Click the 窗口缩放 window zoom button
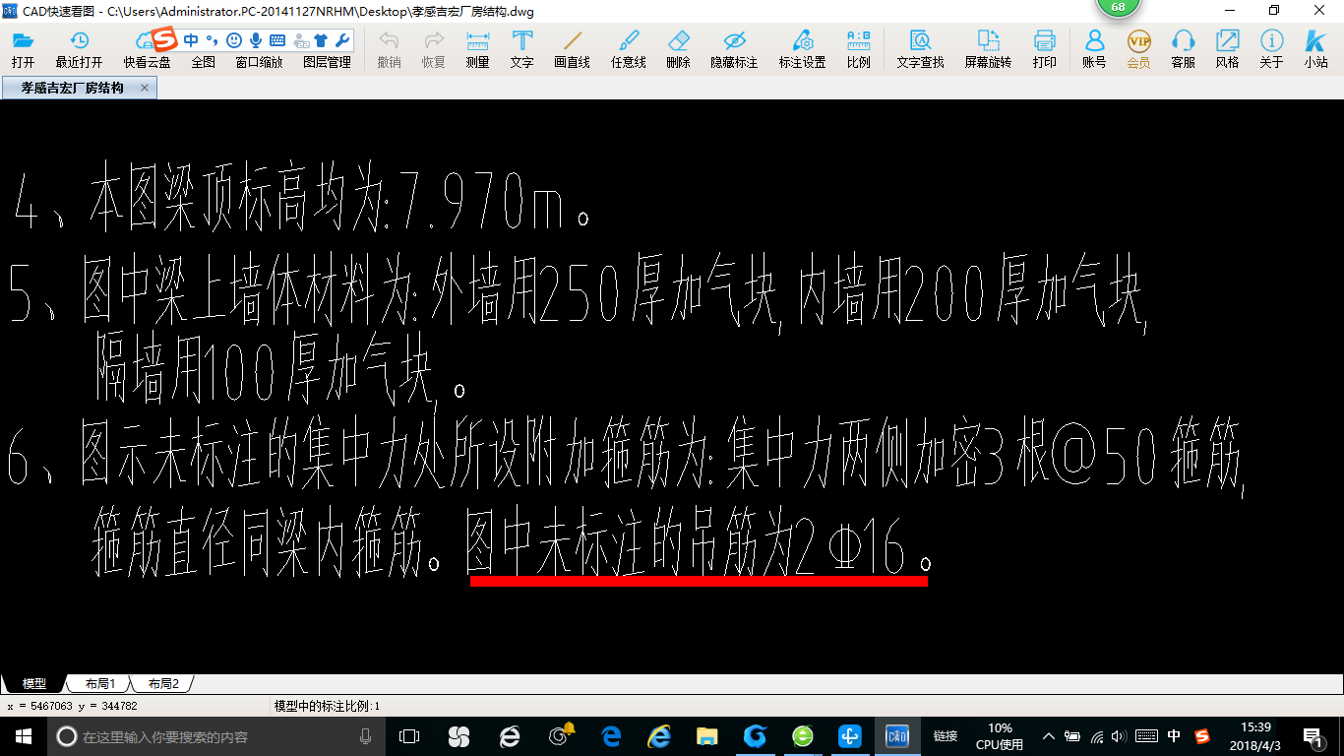The width and height of the screenshot is (1344, 756). click(x=259, y=61)
